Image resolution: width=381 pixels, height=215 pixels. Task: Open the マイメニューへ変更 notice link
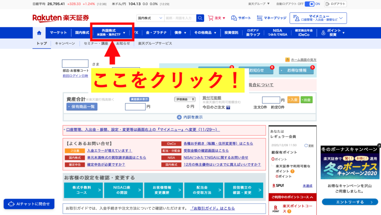pos(143,130)
